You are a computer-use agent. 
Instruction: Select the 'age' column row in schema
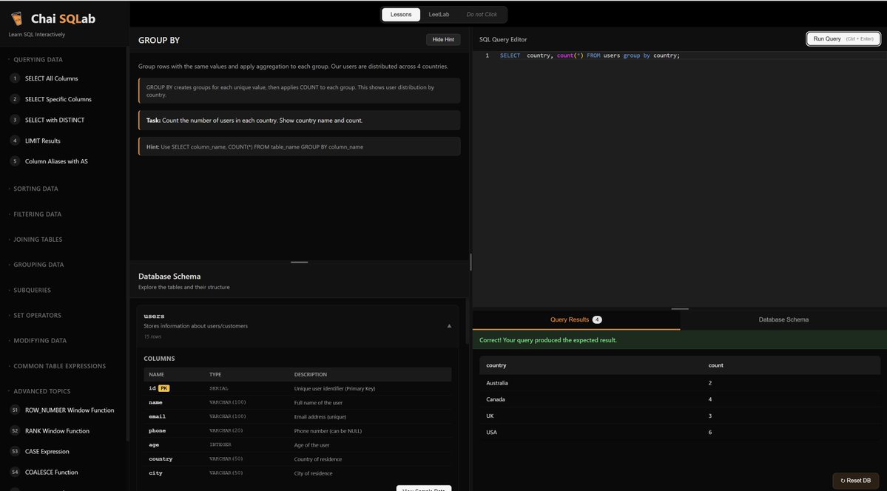pyautogui.click(x=297, y=445)
